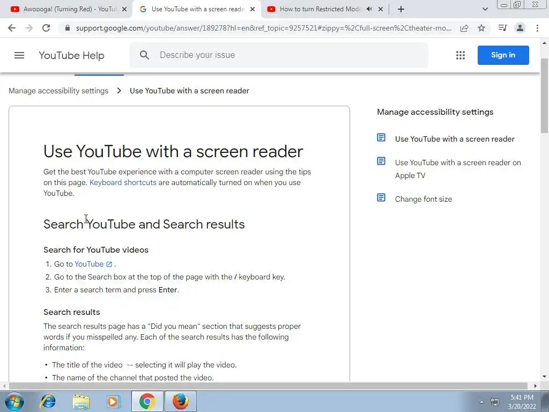Bookmark this page with the star

481,28
